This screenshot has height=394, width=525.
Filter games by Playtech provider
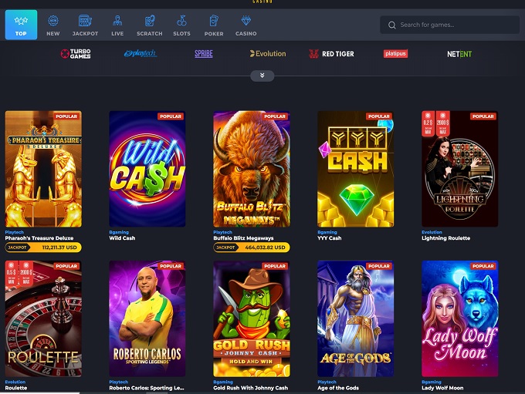[x=140, y=54]
